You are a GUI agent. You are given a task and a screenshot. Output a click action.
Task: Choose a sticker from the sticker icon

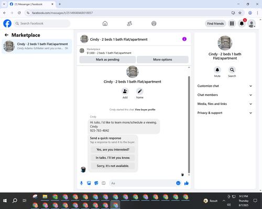[96, 183]
